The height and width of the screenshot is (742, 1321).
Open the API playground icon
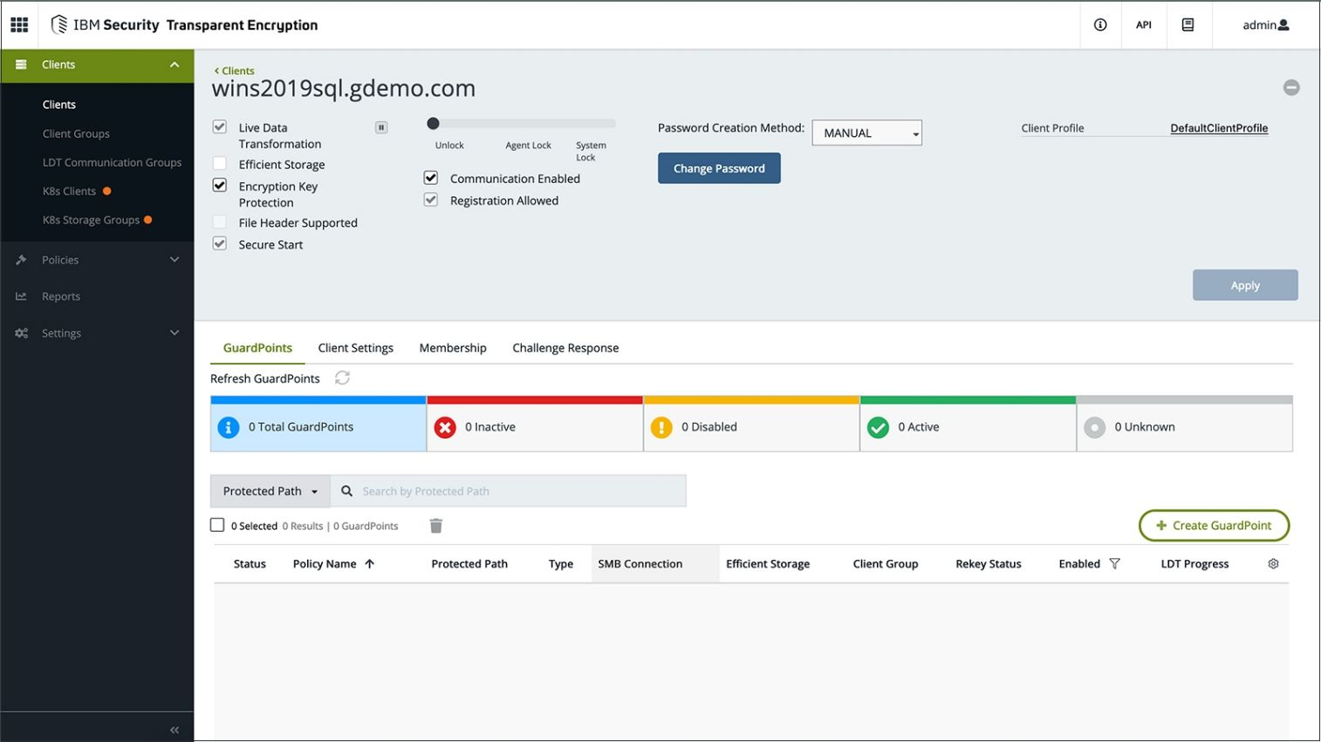[1143, 24]
